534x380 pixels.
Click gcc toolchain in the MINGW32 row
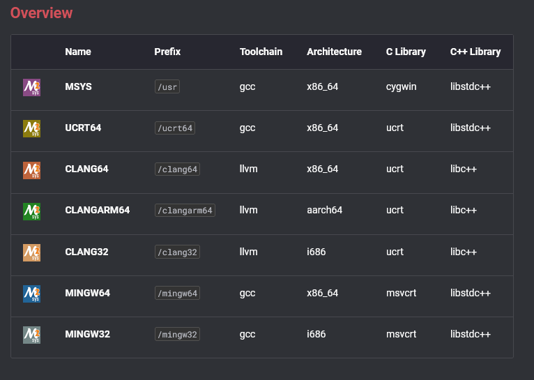[247, 335]
